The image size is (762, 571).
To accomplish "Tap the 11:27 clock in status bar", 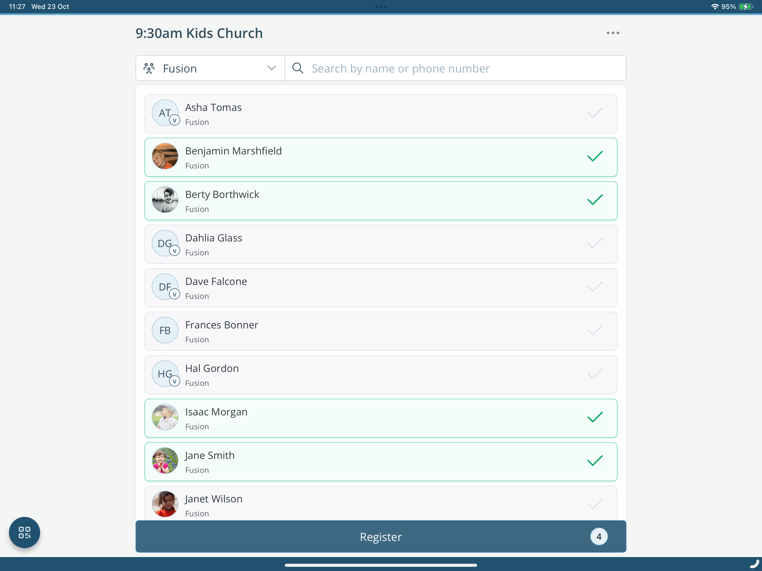I will point(17,6).
